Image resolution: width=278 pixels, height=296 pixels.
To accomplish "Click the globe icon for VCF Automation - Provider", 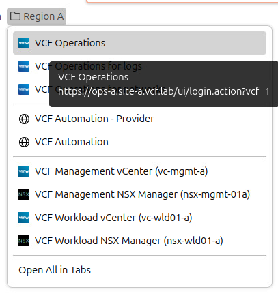I will pyautogui.click(x=24, y=119).
